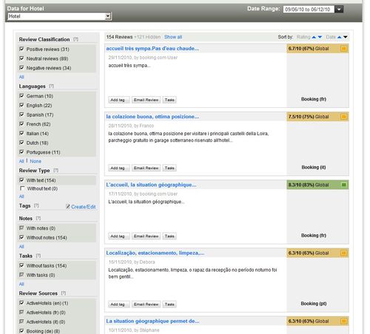Add tag to Debora's Portuguese review
Image resolution: width=370 pixels, height=334 pixels.
(x=118, y=304)
